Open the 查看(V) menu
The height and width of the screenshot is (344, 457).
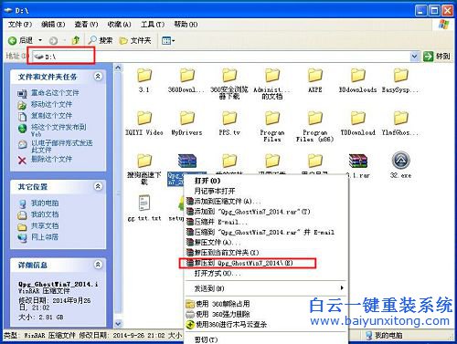tap(86, 25)
